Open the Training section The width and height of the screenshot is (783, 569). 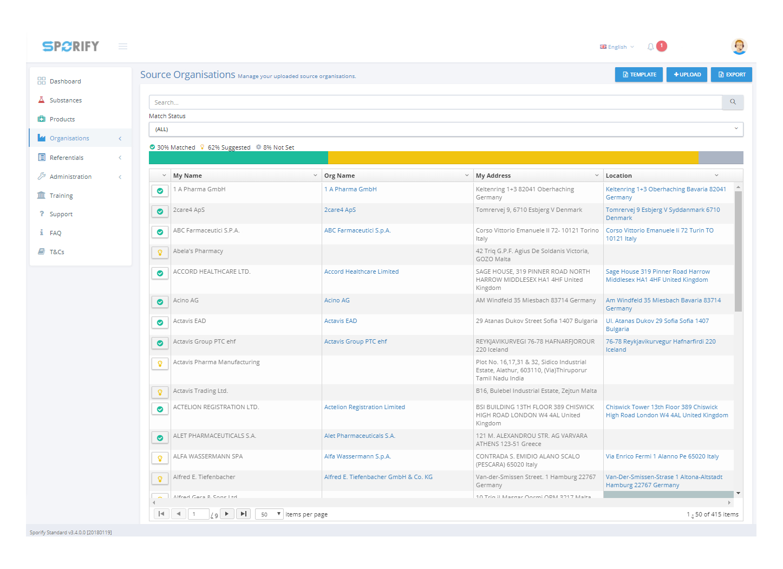pyautogui.click(x=61, y=195)
